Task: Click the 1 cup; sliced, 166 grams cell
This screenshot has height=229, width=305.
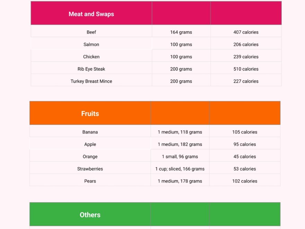Action: click(180, 169)
